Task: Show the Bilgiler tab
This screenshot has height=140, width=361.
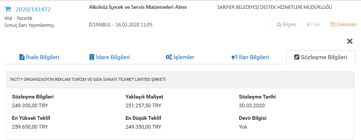Action: tap(287, 24)
